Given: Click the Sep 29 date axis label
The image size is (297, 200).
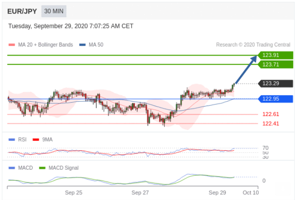Looking at the screenshot, I should point(217,193).
